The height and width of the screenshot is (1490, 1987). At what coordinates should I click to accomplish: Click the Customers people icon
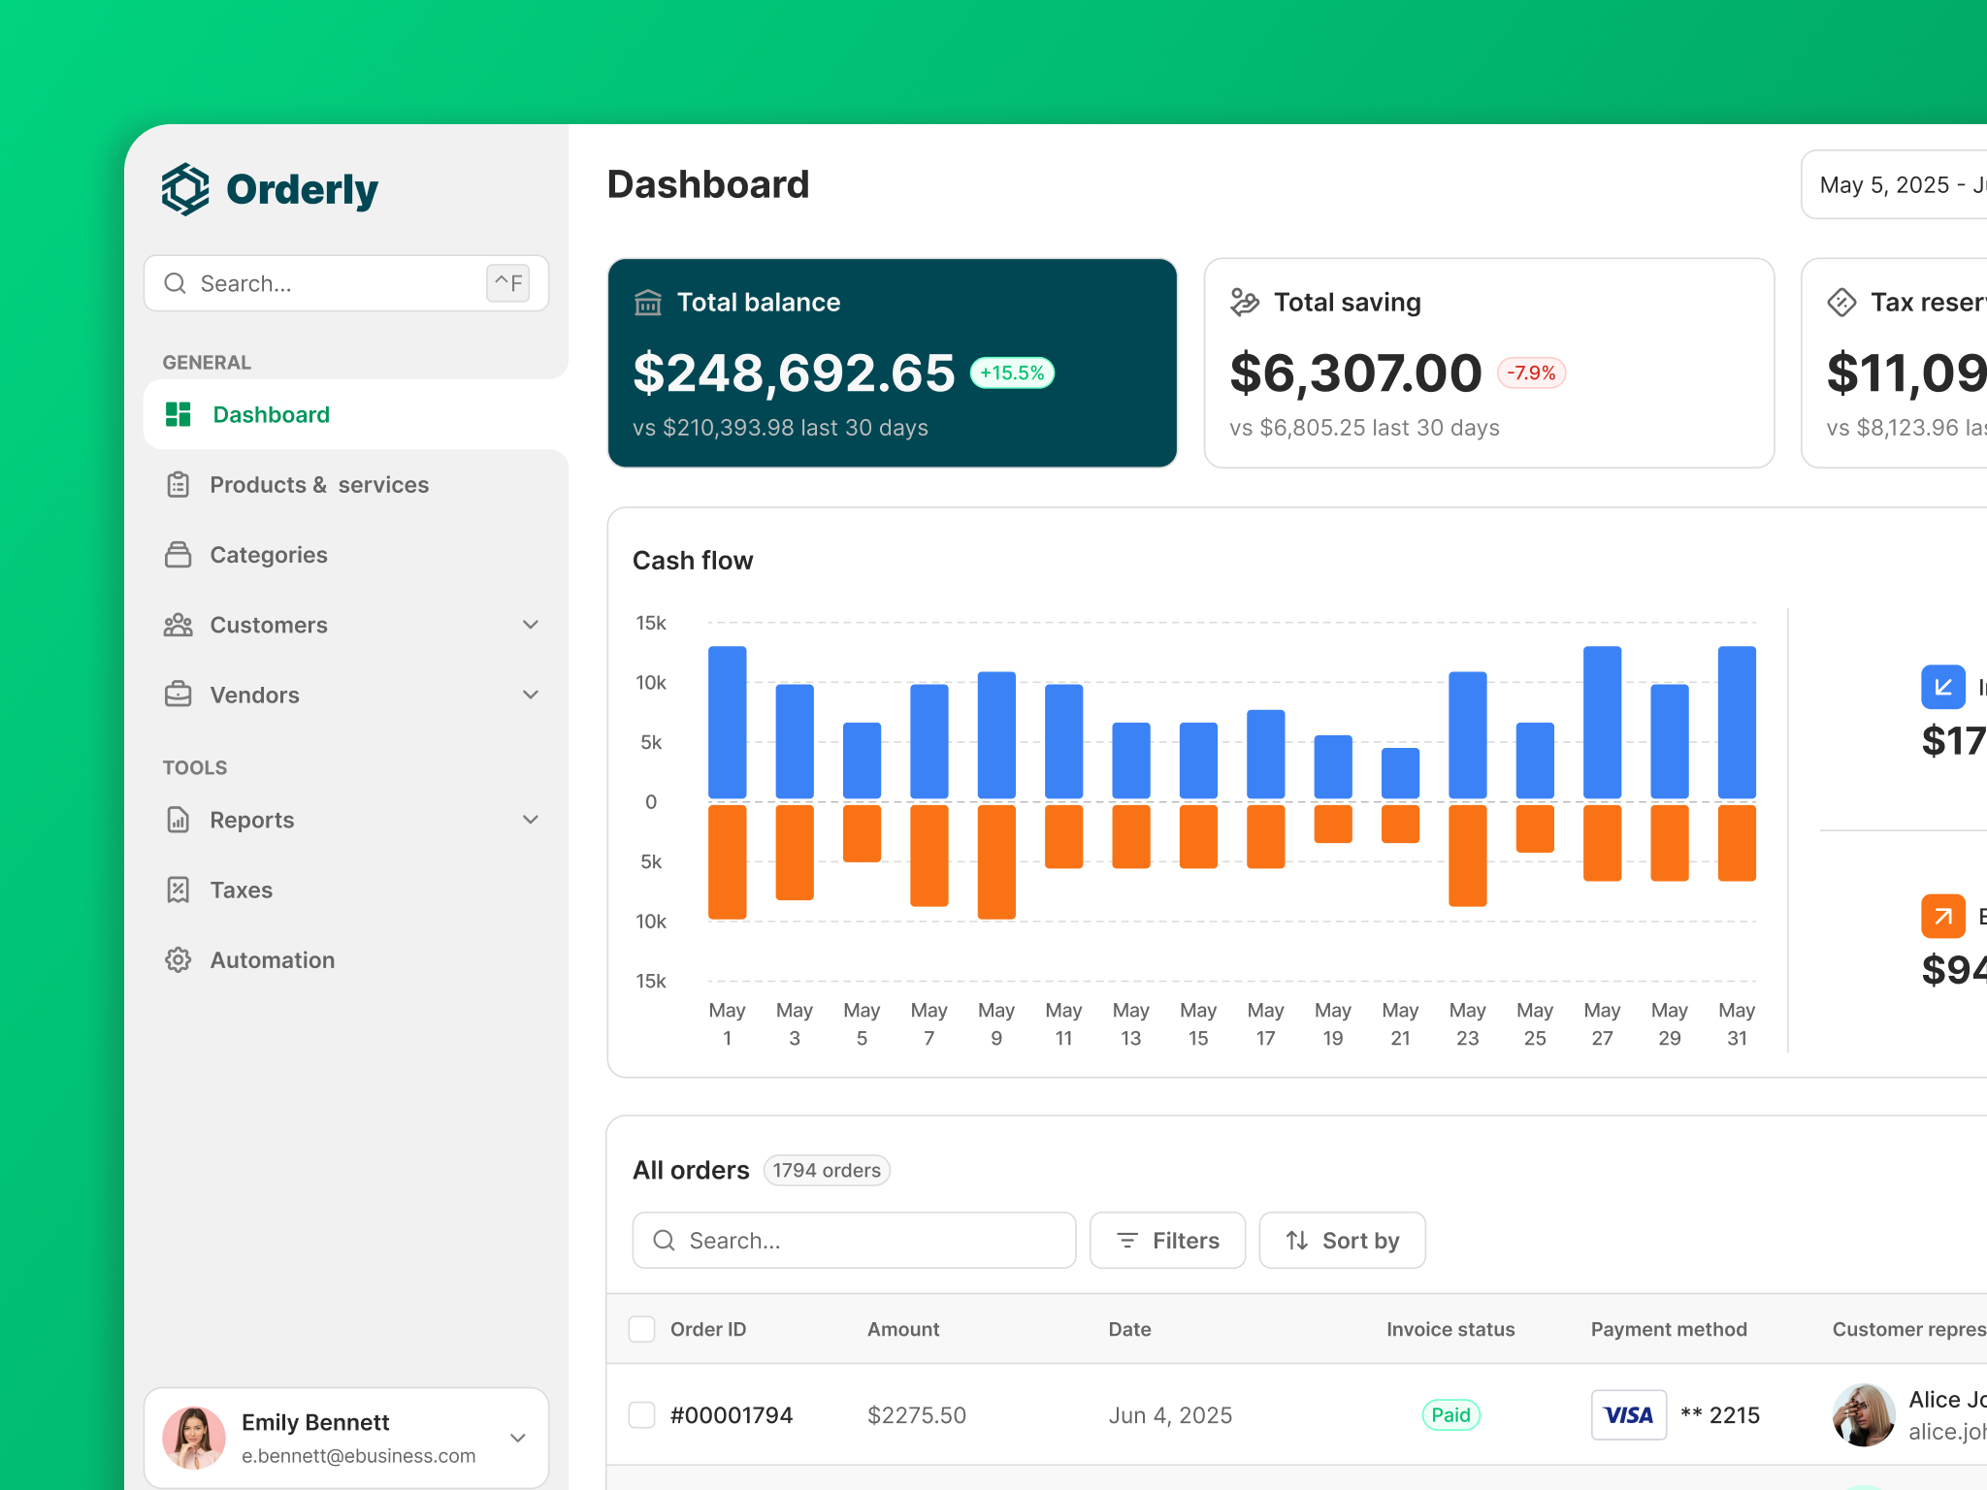pyautogui.click(x=179, y=625)
